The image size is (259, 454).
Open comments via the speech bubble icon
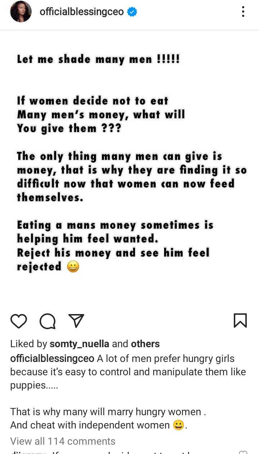(47, 321)
